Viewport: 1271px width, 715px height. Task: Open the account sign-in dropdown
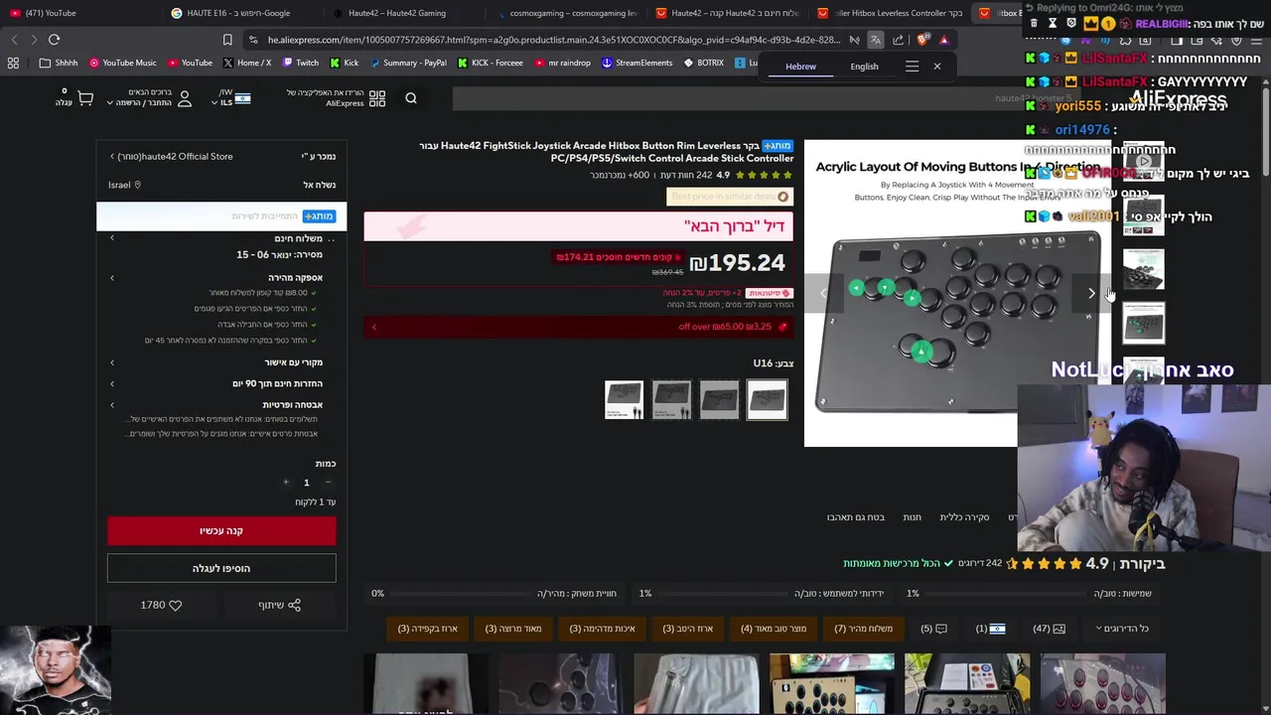146,98
